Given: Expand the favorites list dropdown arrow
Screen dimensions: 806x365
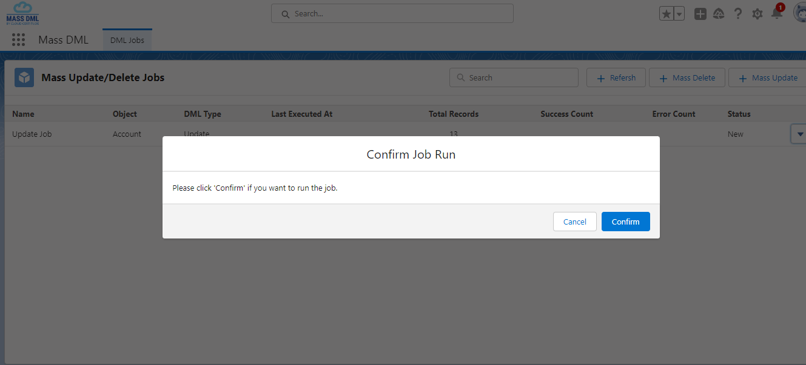Looking at the screenshot, I should tap(679, 14).
